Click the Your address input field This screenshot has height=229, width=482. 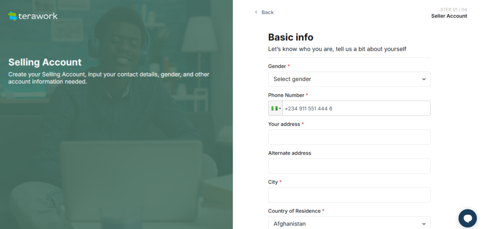(x=349, y=137)
